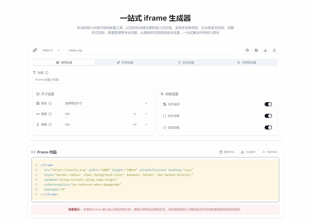This screenshot has height=223, width=309.
Task: Click the 复制代码 button
Action: point(227,152)
